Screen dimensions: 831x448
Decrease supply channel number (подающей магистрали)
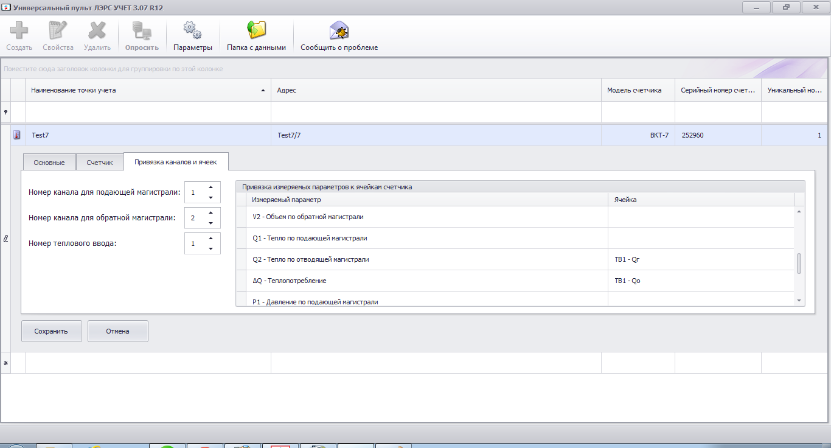coord(210,197)
